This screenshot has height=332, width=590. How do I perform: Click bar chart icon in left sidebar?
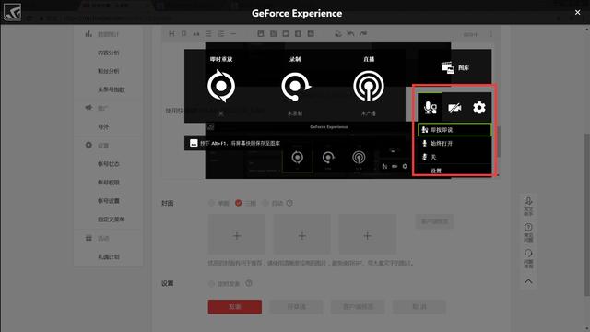pos(88,34)
